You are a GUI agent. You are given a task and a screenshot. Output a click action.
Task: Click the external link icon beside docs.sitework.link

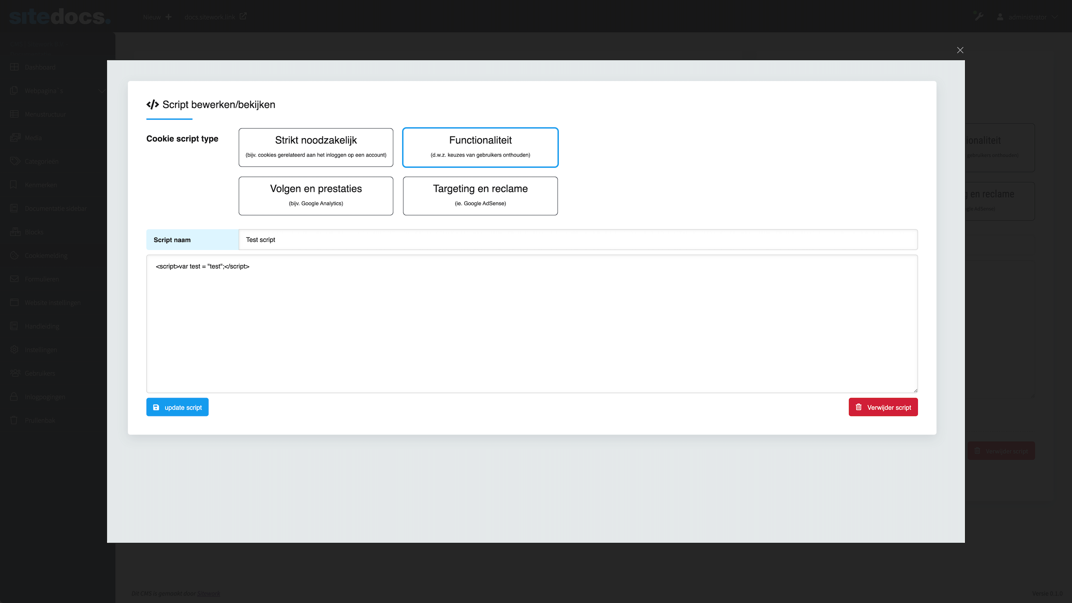click(243, 16)
